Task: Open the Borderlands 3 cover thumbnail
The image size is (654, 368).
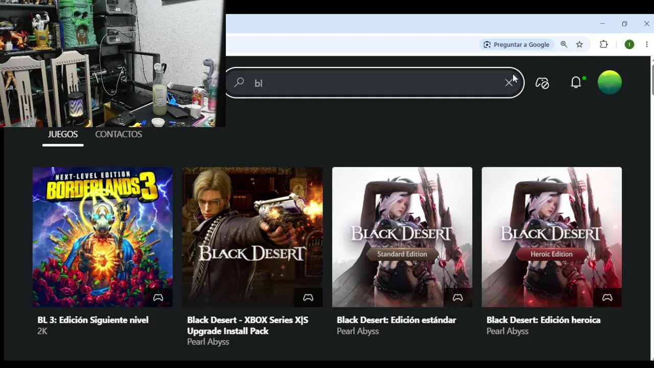Action: point(103,237)
